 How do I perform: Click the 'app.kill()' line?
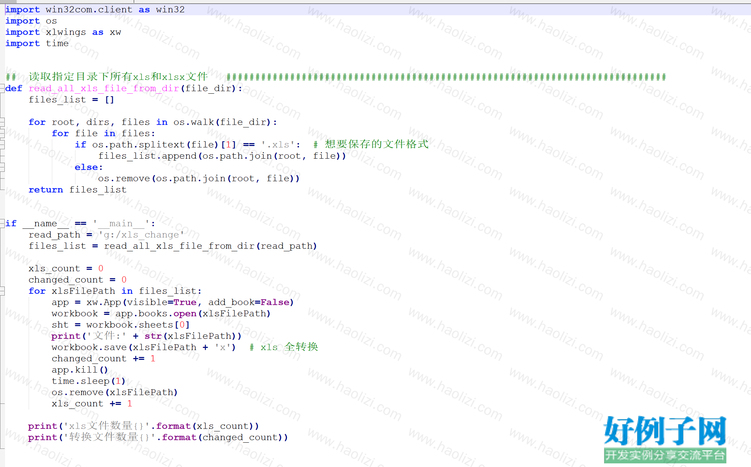tap(80, 370)
